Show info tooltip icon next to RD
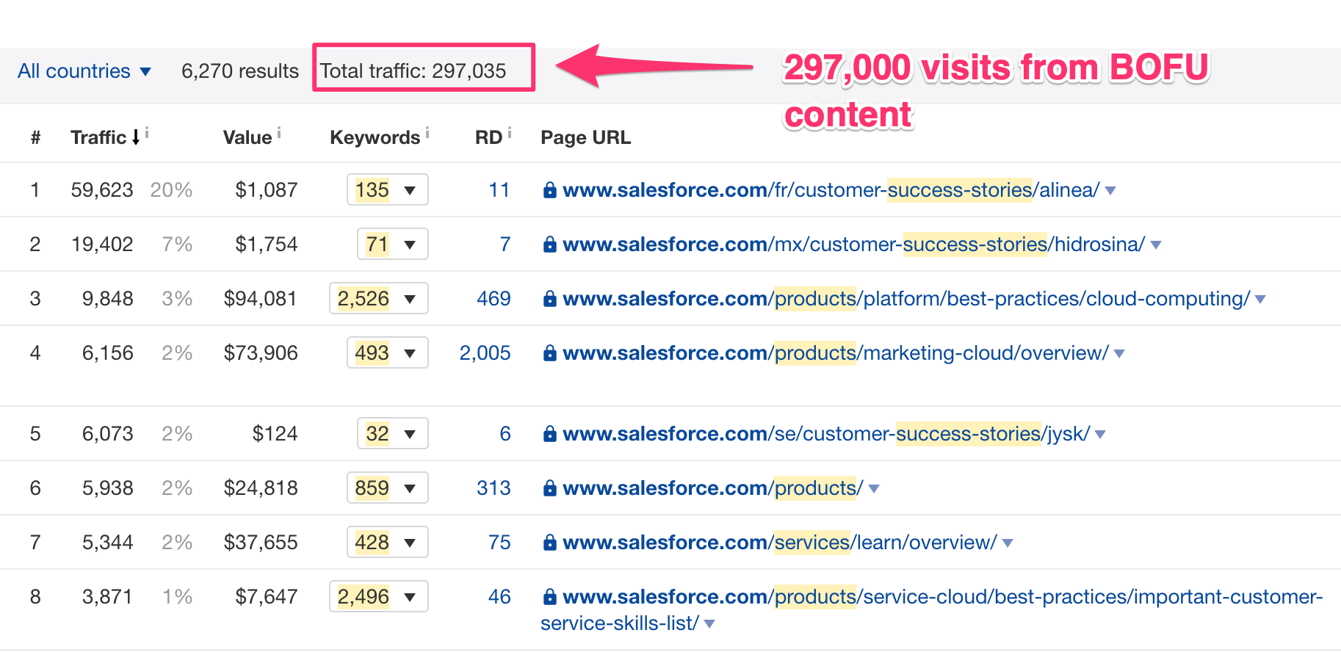Viewport: 1341px width, 652px height. 510,133
